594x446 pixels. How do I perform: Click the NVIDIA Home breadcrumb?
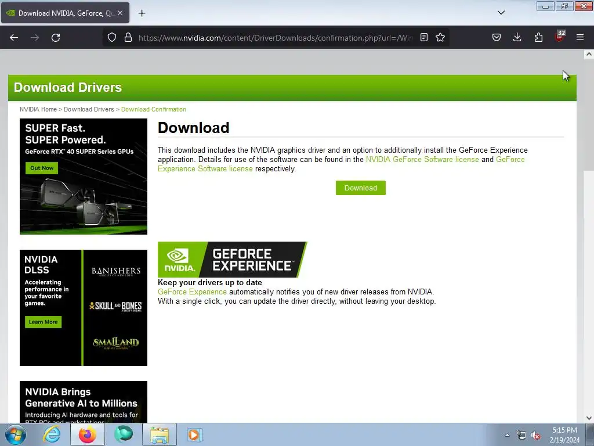coord(38,109)
